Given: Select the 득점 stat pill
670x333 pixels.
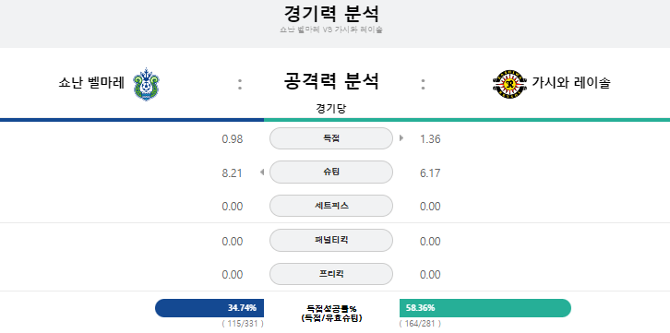Looking at the screenshot, I should pyautogui.click(x=331, y=138).
